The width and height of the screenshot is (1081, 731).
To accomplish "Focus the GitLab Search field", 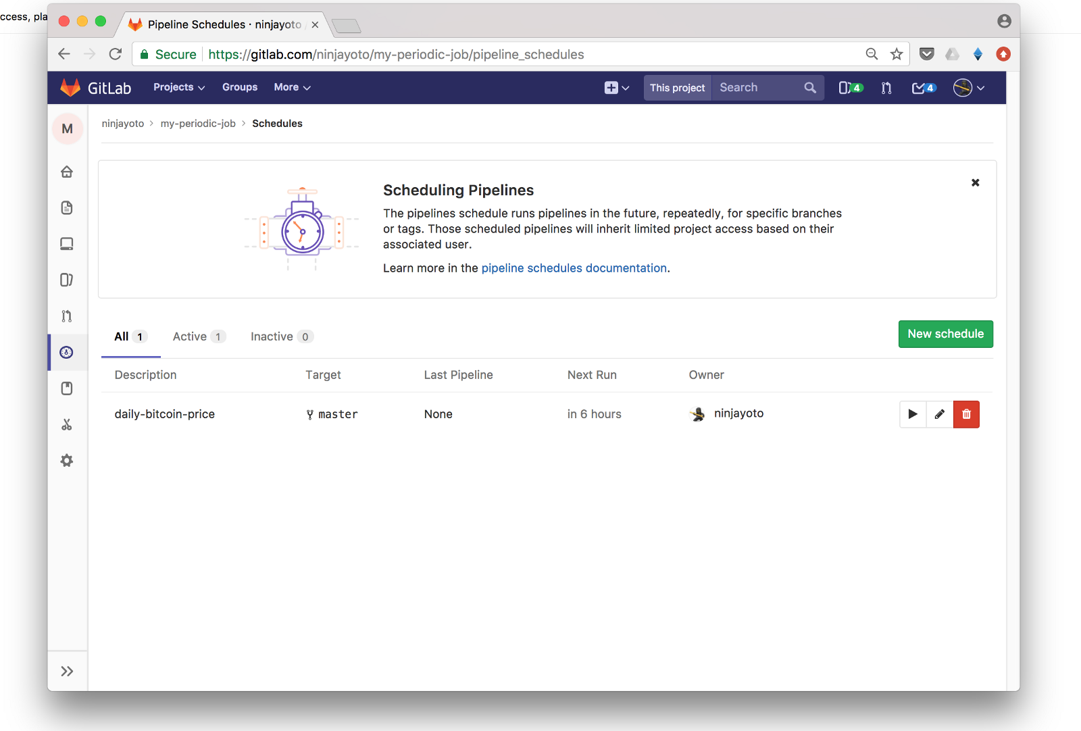I will pyautogui.click(x=758, y=88).
